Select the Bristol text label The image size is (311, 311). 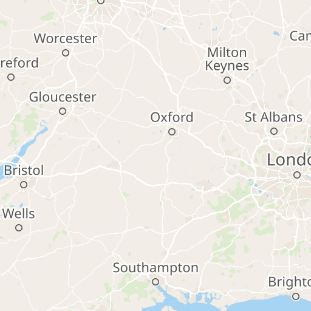(x=24, y=170)
